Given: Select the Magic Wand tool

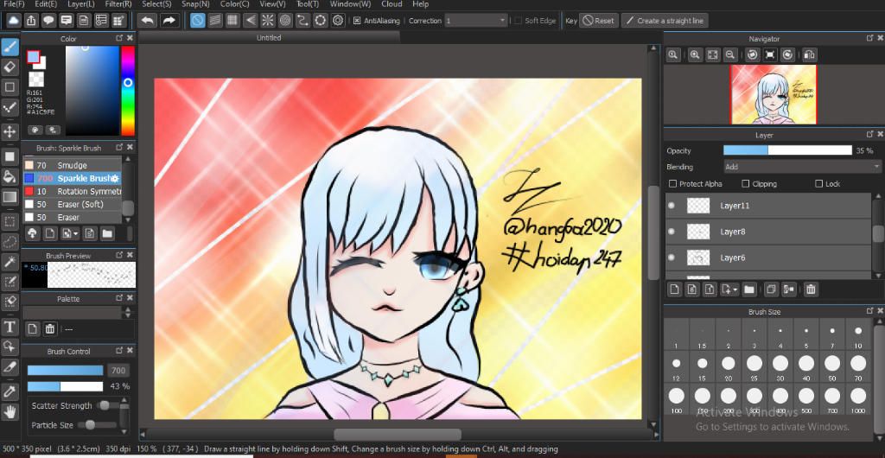Looking at the screenshot, I should click(x=10, y=261).
